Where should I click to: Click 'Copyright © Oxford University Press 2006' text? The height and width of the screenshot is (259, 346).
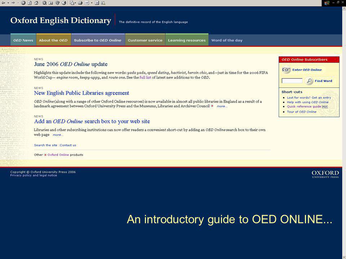tap(43, 172)
